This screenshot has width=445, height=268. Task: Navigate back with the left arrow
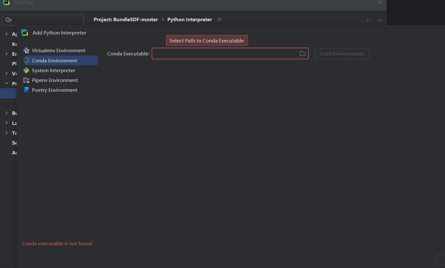point(368,21)
